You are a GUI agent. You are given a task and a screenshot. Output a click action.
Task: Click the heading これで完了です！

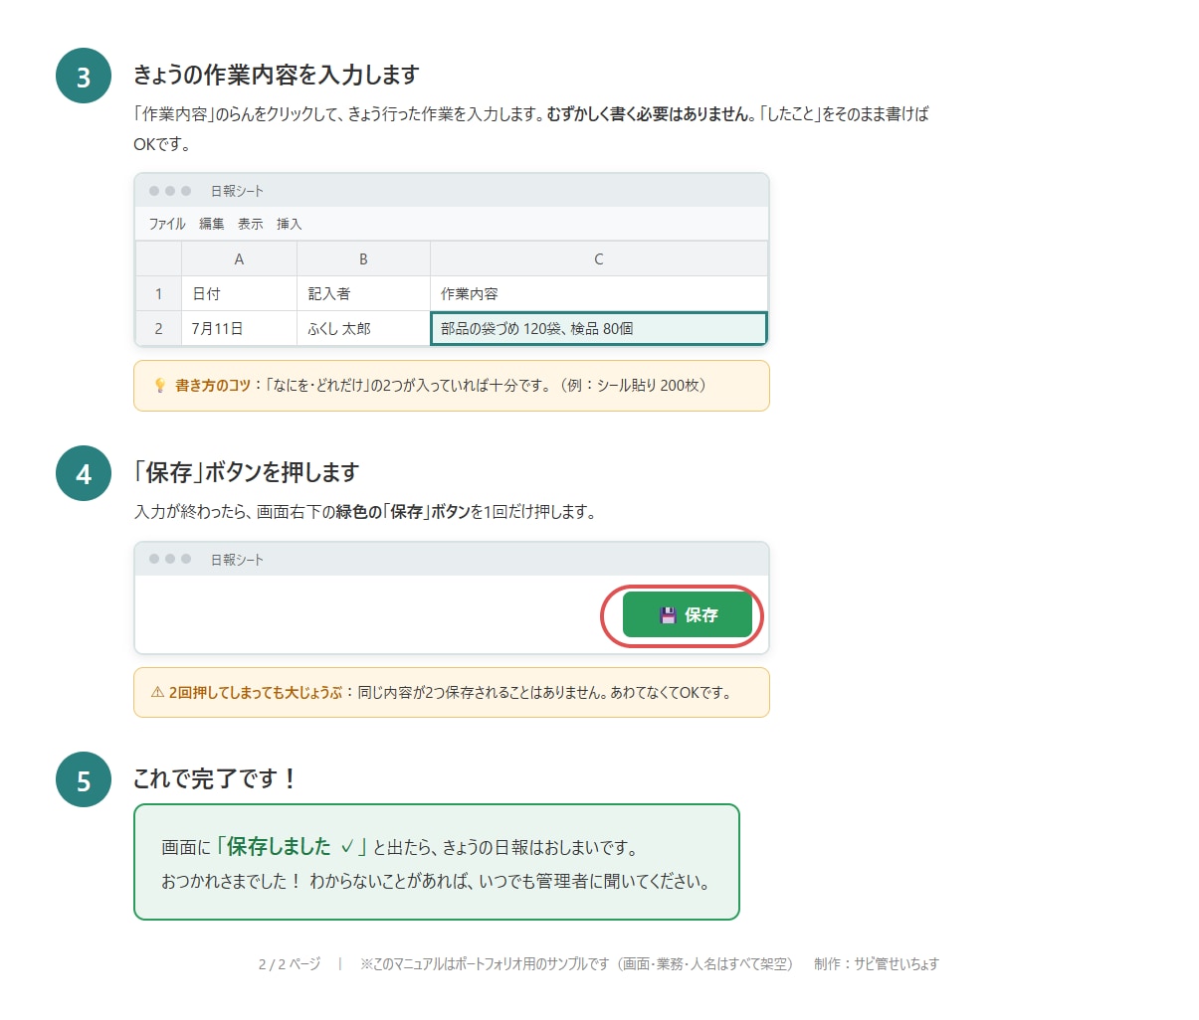[x=215, y=778]
